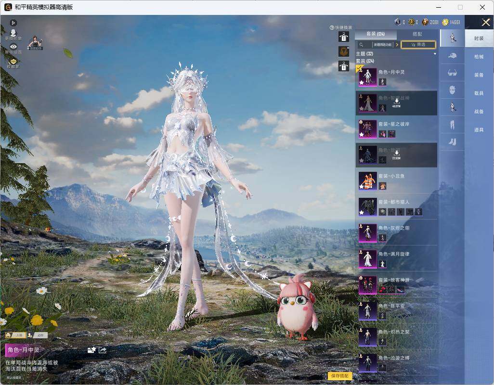Open 更换形象 change appearance icon
Image resolution: width=494 pixels, height=385 pixels.
(x=13, y=35)
